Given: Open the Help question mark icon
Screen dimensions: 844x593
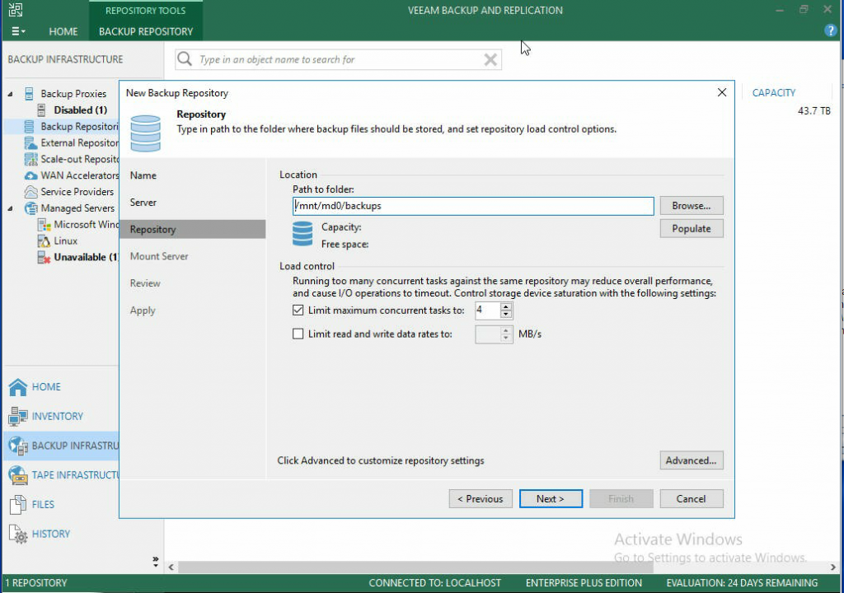Looking at the screenshot, I should 830,30.
